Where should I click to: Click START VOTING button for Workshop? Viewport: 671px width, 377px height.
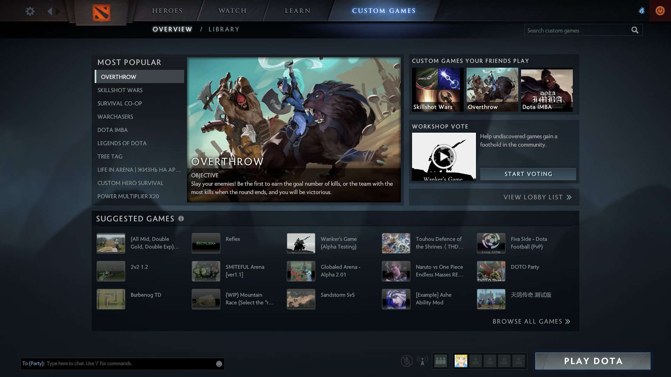pos(528,173)
